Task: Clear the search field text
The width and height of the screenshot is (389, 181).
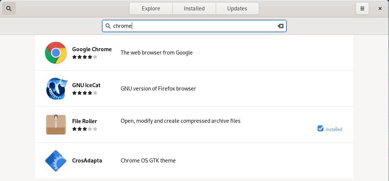Action: (281, 26)
